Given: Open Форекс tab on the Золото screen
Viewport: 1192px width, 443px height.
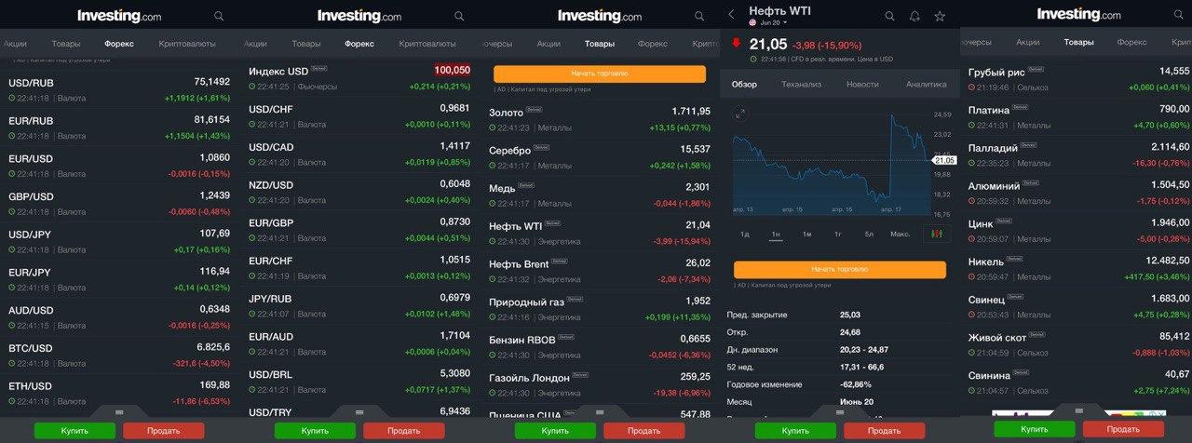Looking at the screenshot, I should click(654, 44).
